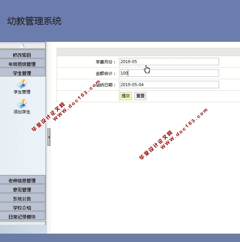Collapse sidebar with the splitter arrow handle
Viewport: 240px width, 242px height.
(x=49, y=137)
